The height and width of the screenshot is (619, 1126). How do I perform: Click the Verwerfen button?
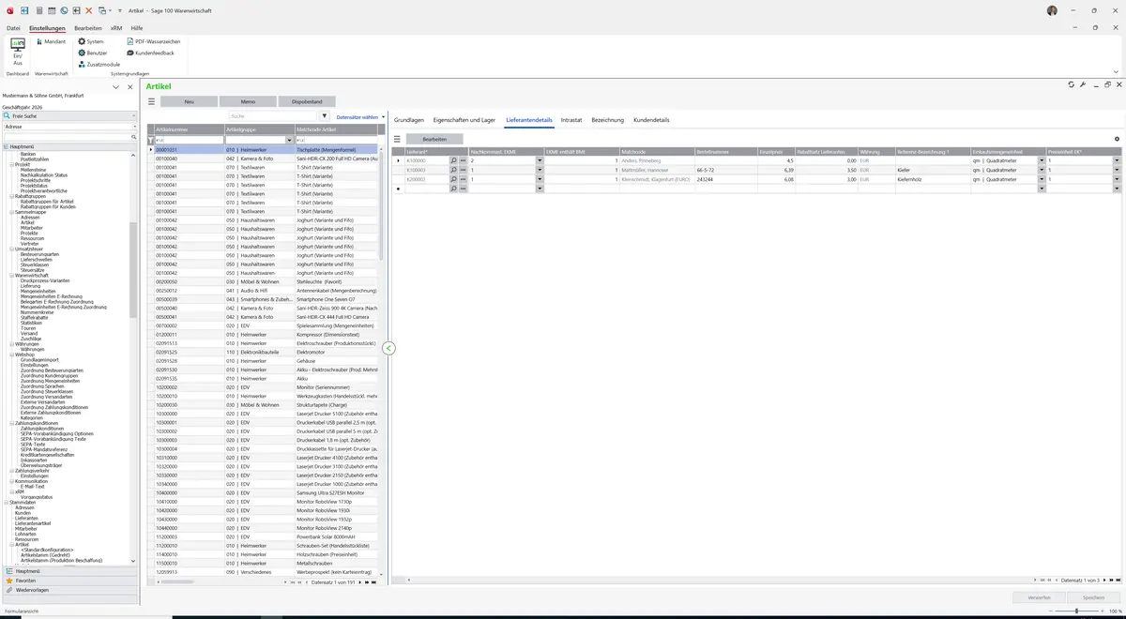click(1040, 597)
